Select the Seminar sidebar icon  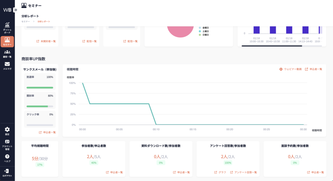7,41
